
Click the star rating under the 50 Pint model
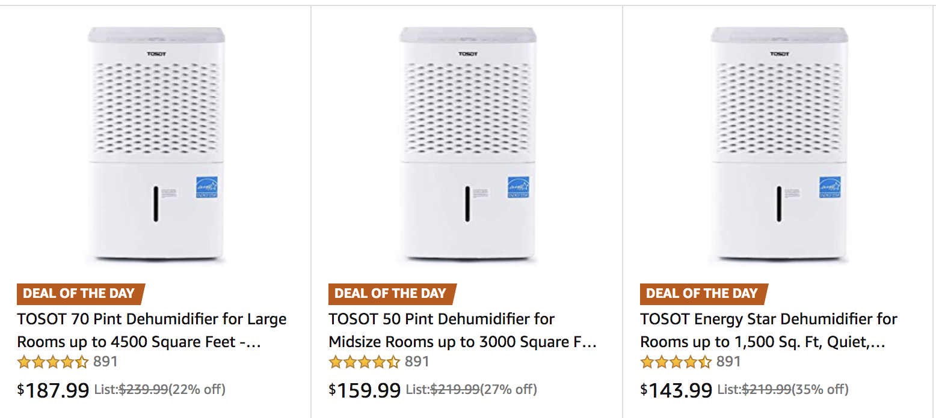coord(365,362)
